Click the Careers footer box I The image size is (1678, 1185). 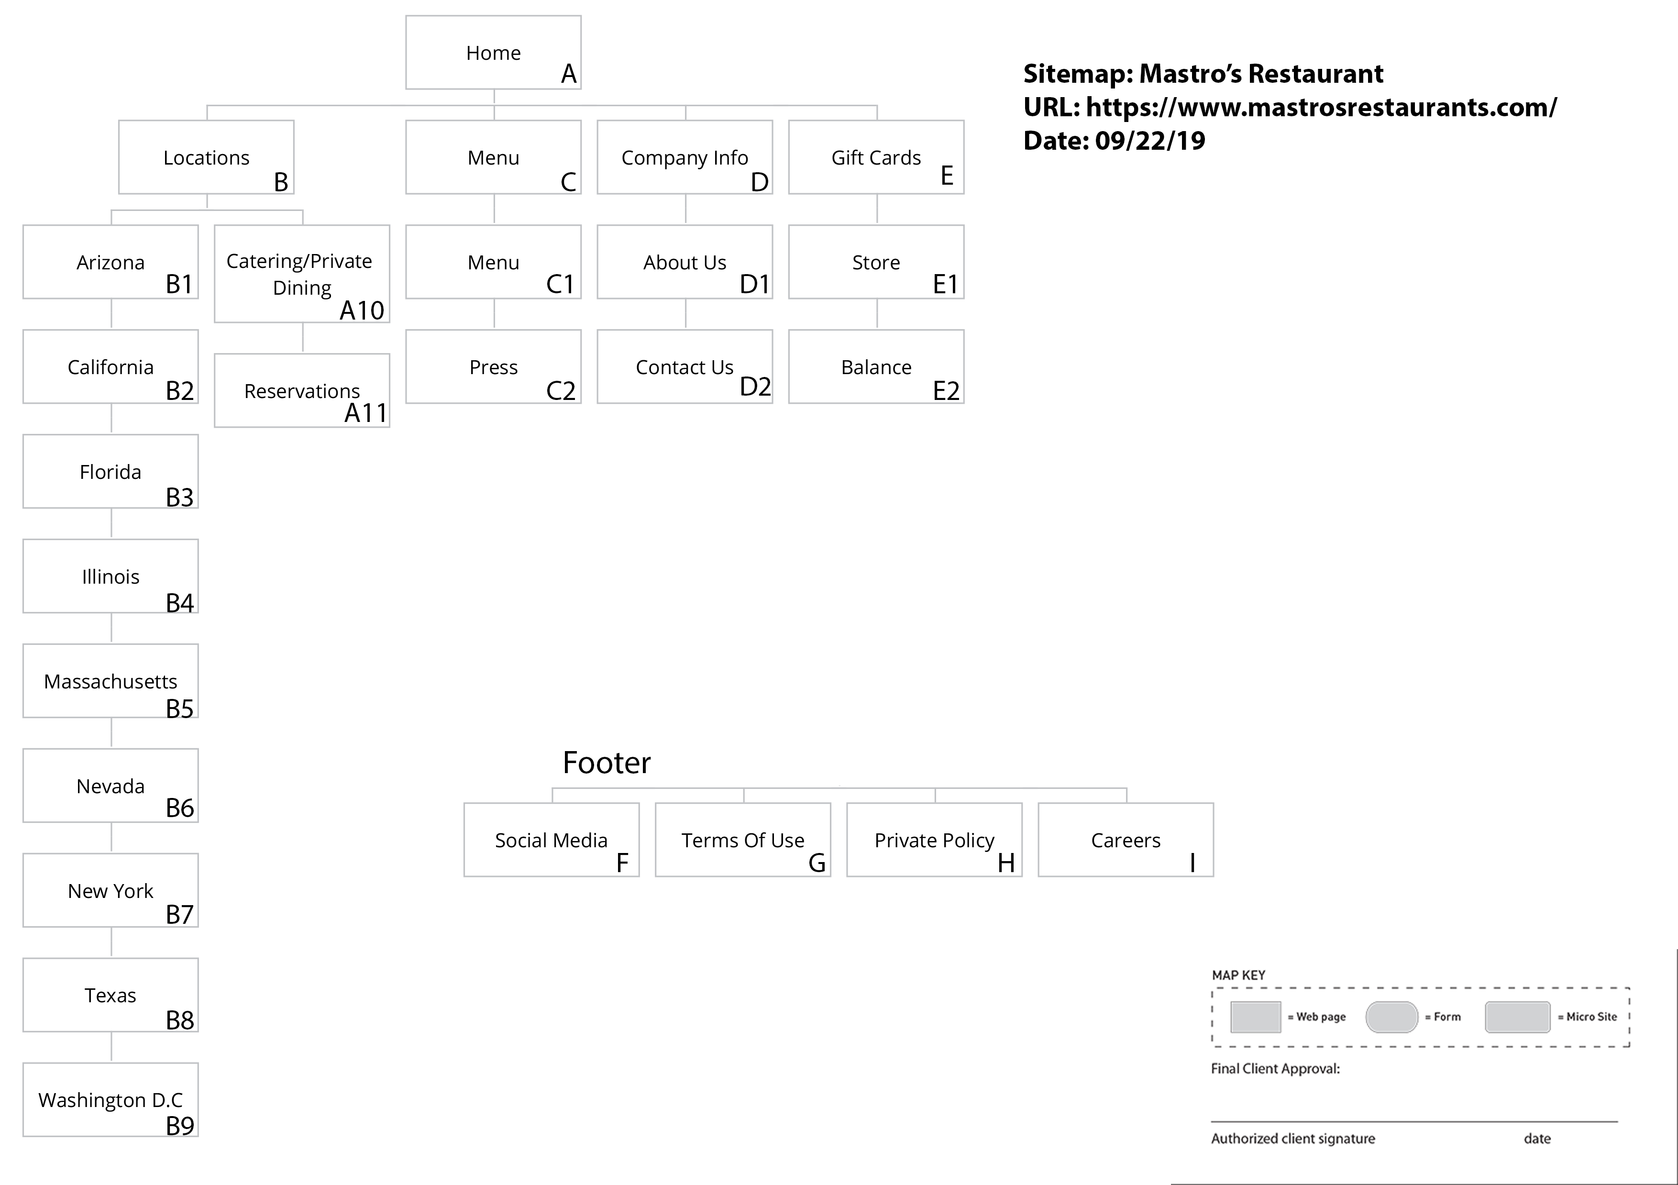click(x=1126, y=840)
